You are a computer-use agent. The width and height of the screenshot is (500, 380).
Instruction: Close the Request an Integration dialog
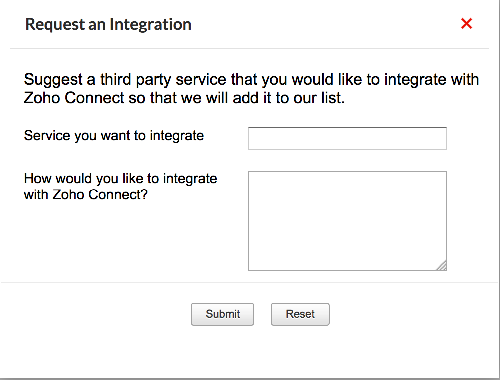point(466,23)
